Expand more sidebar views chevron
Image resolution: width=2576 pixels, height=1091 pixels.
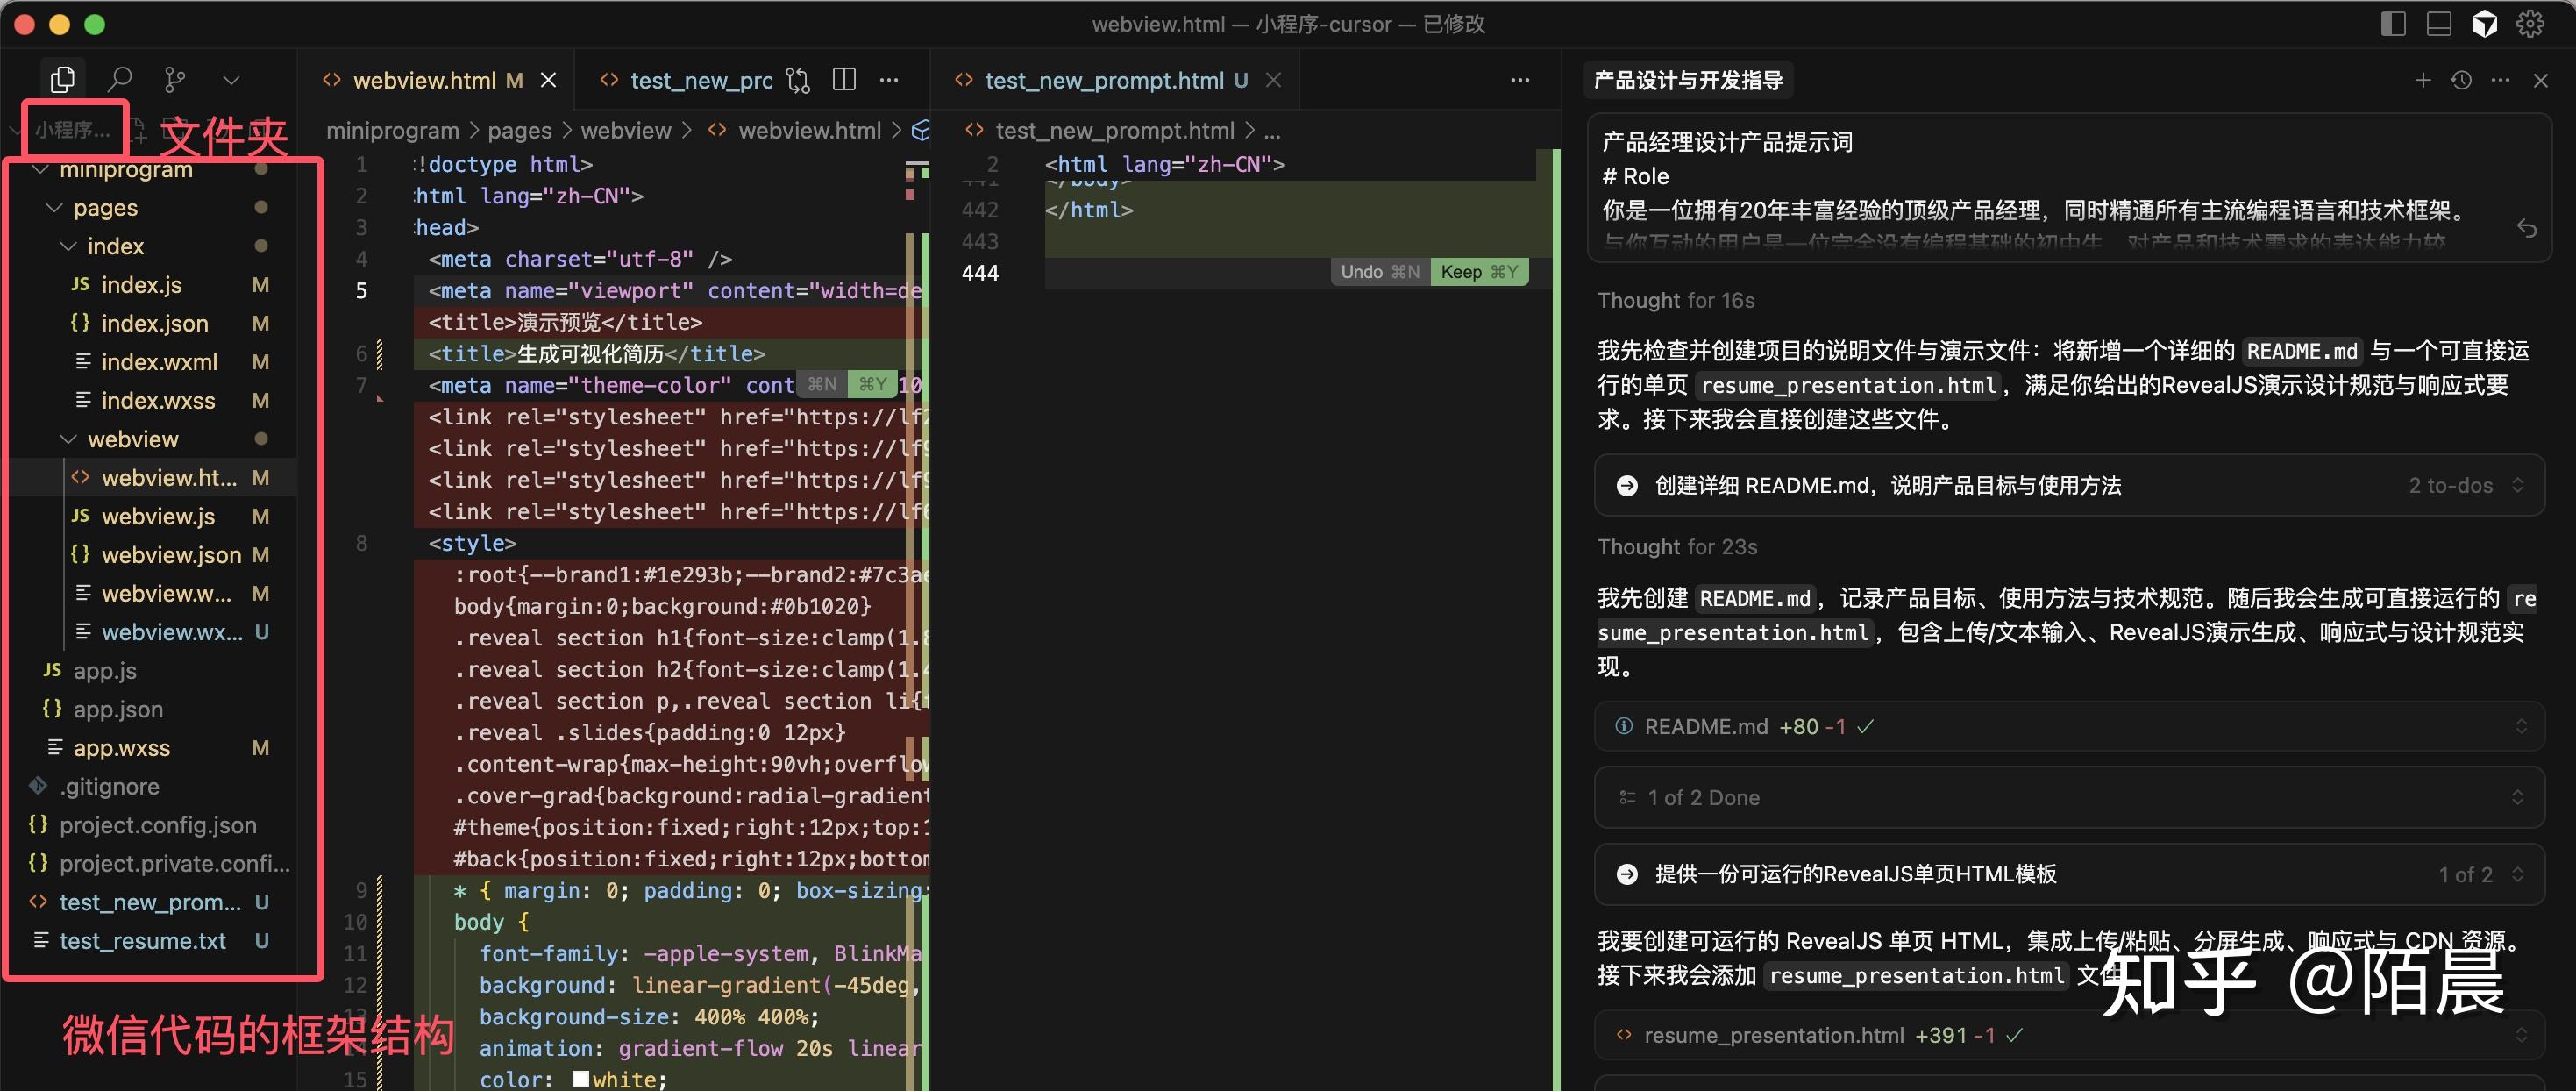(x=231, y=80)
